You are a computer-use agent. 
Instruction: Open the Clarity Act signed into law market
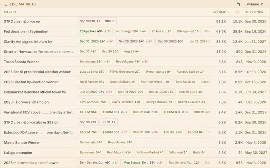tap(28, 42)
